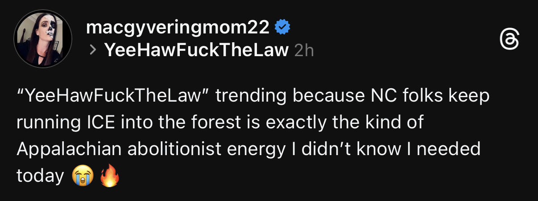The image size is (538, 201).
Task: Click the Threads logo icon
Action: [509, 40]
